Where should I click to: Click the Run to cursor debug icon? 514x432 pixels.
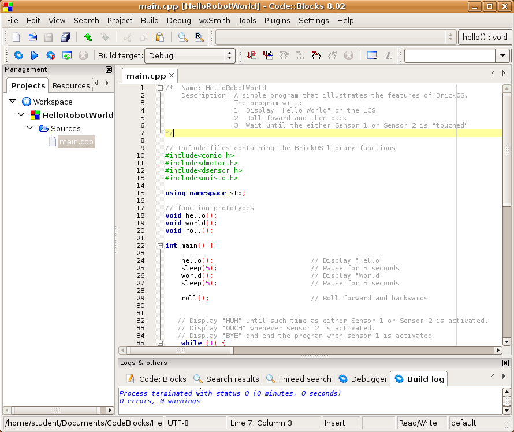[268, 55]
